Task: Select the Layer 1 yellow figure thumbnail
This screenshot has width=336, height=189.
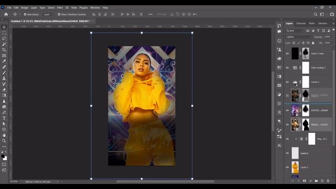Action: coord(295,167)
